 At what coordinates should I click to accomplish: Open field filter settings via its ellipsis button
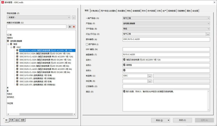74,18
